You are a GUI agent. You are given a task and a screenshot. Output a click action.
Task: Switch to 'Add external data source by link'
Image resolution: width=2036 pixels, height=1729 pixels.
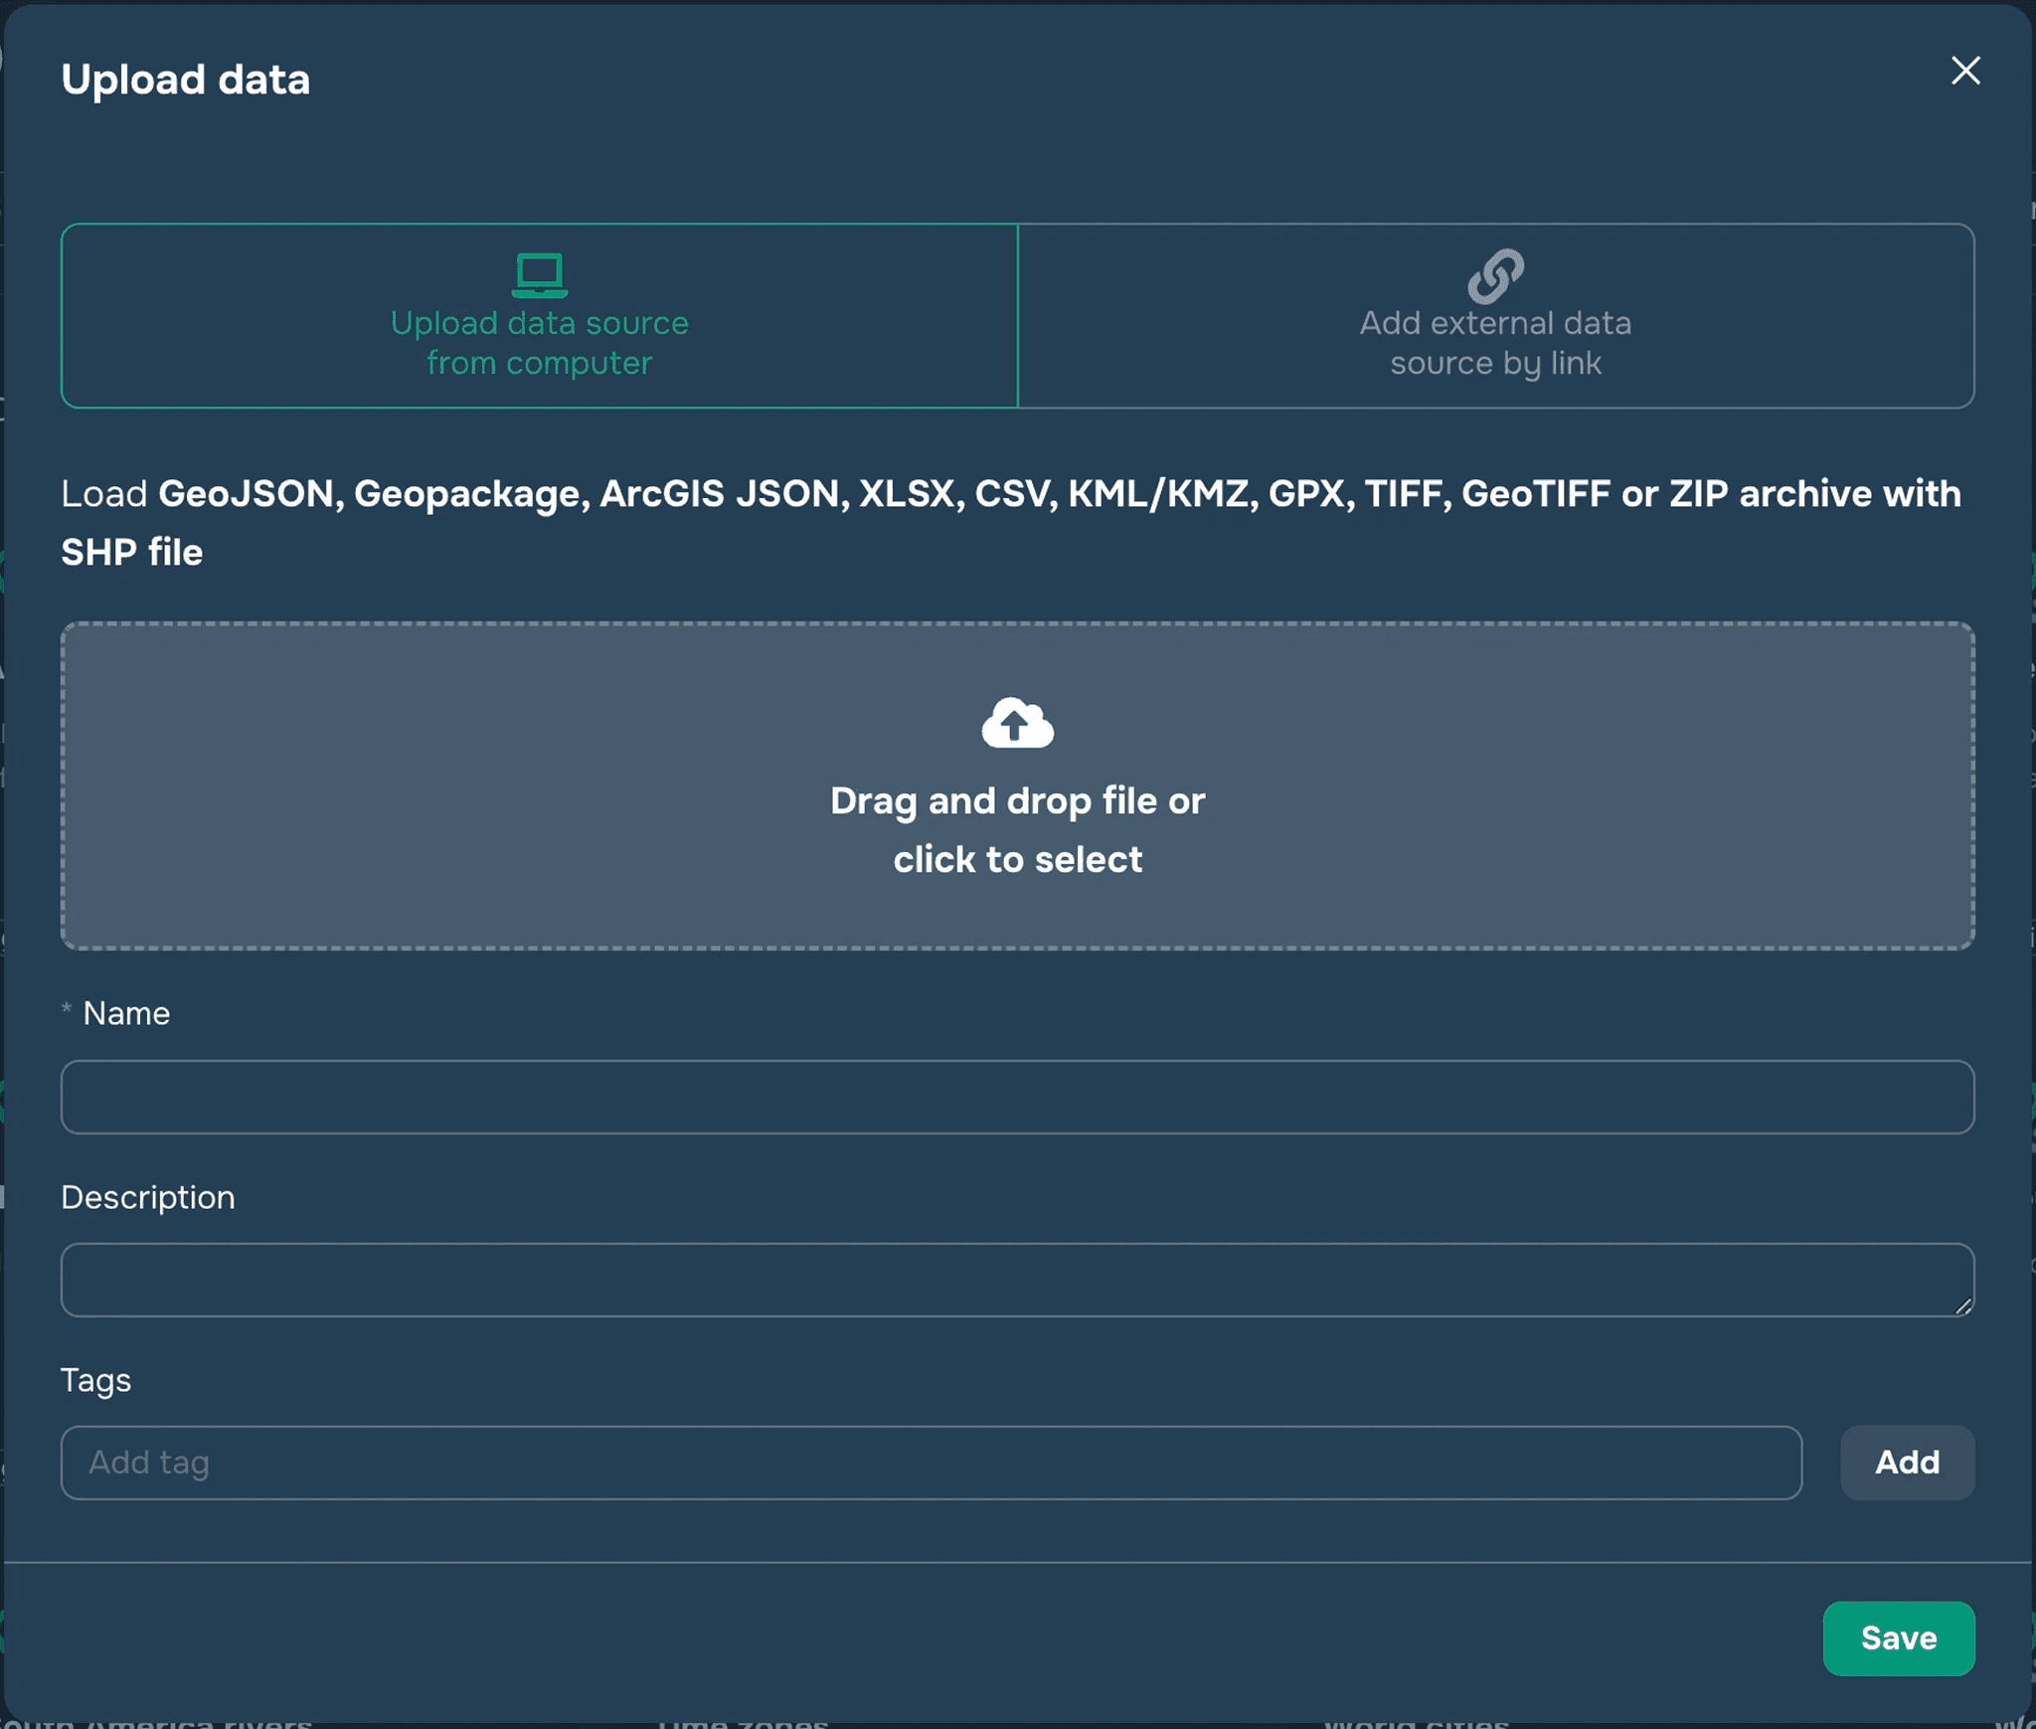[1495, 343]
